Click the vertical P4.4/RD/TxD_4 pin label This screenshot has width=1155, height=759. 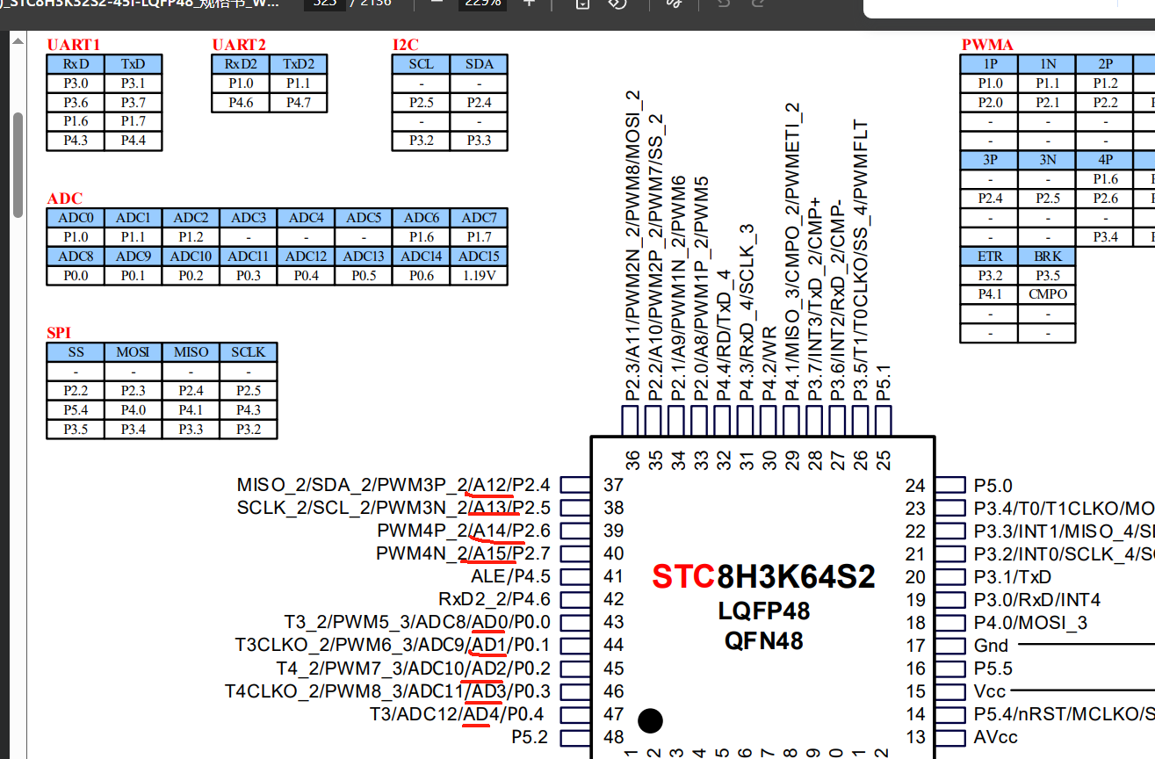[x=723, y=336]
